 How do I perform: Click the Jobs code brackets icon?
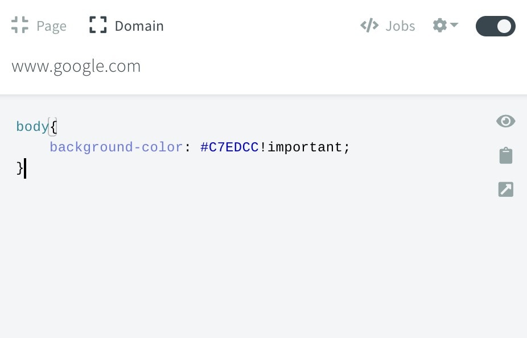coord(369,26)
